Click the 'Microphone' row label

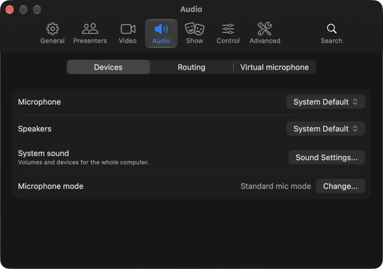tap(39, 102)
